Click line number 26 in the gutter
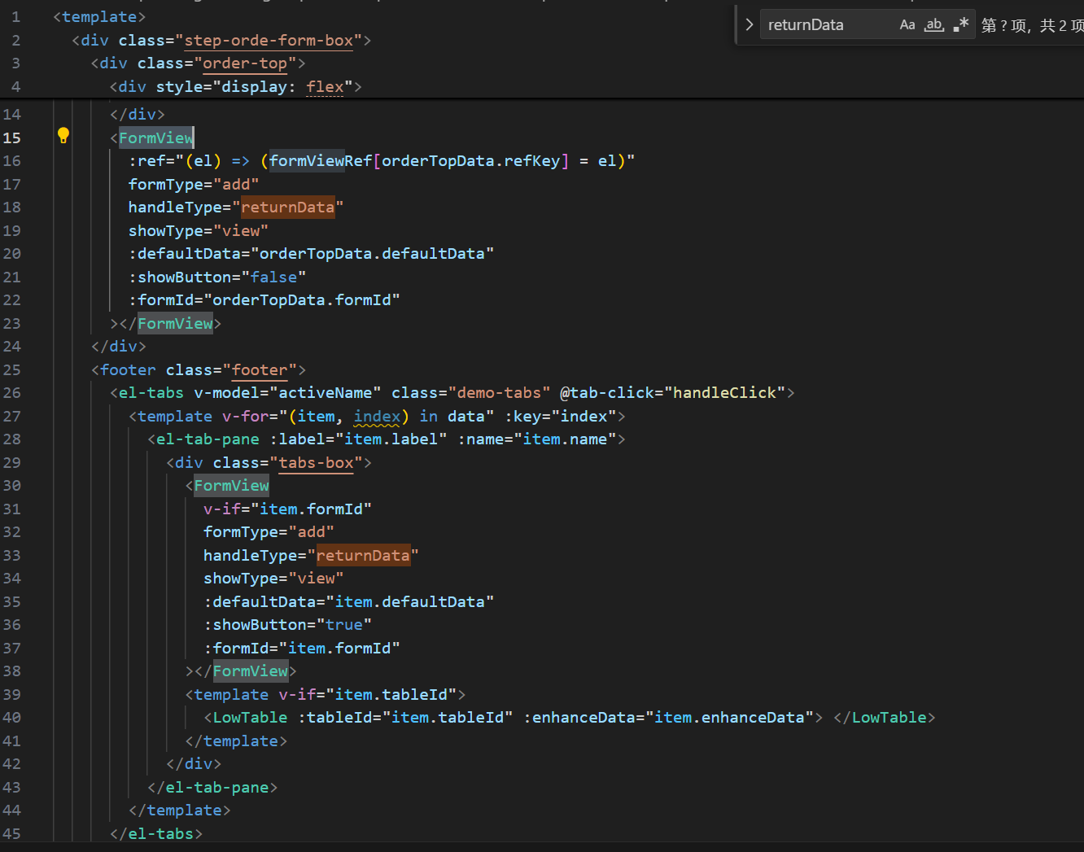1084x852 pixels. click(x=12, y=393)
